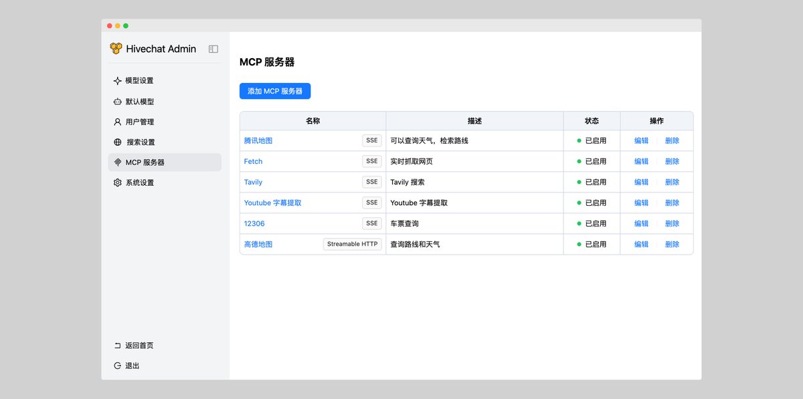Delete the 12306 server entry

click(672, 223)
